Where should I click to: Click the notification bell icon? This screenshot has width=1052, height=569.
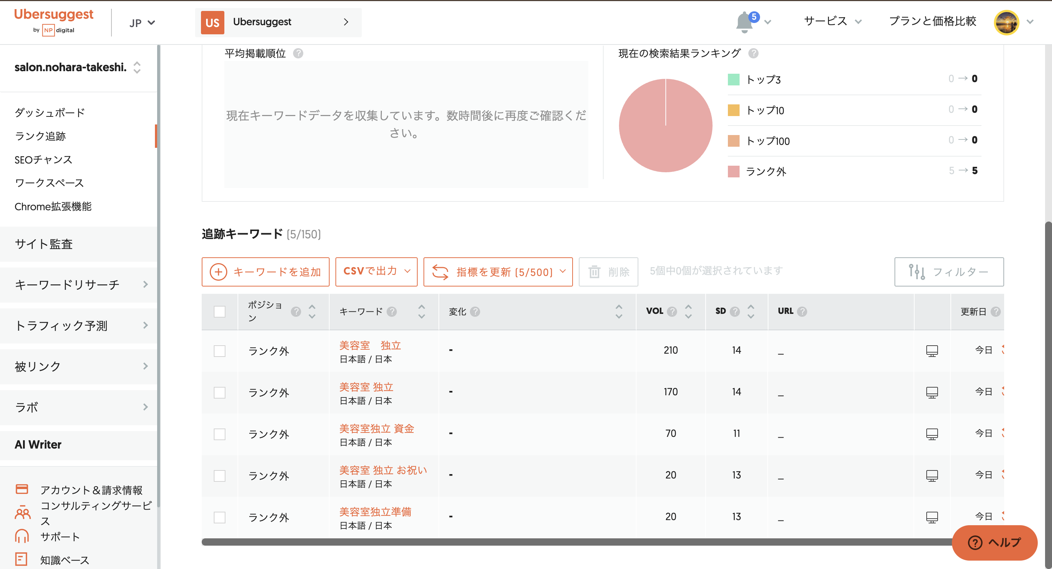pos(744,22)
